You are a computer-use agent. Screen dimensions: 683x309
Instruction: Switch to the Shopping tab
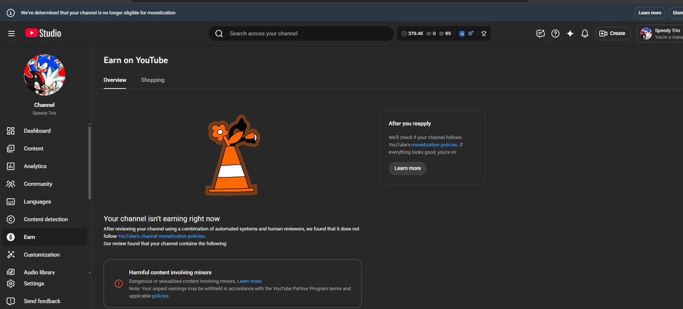[x=153, y=80]
